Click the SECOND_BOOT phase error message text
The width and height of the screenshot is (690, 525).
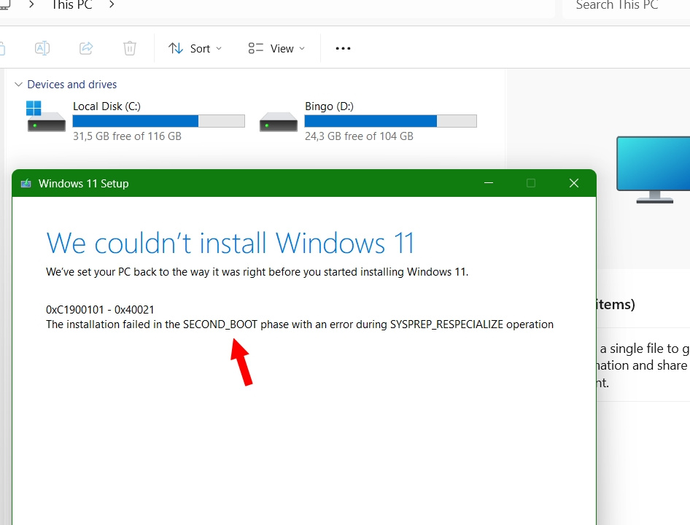(x=300, y=324)
